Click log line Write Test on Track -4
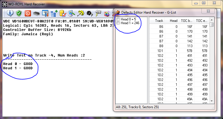The width and height of the screenshot is (223, 119). 44,55
